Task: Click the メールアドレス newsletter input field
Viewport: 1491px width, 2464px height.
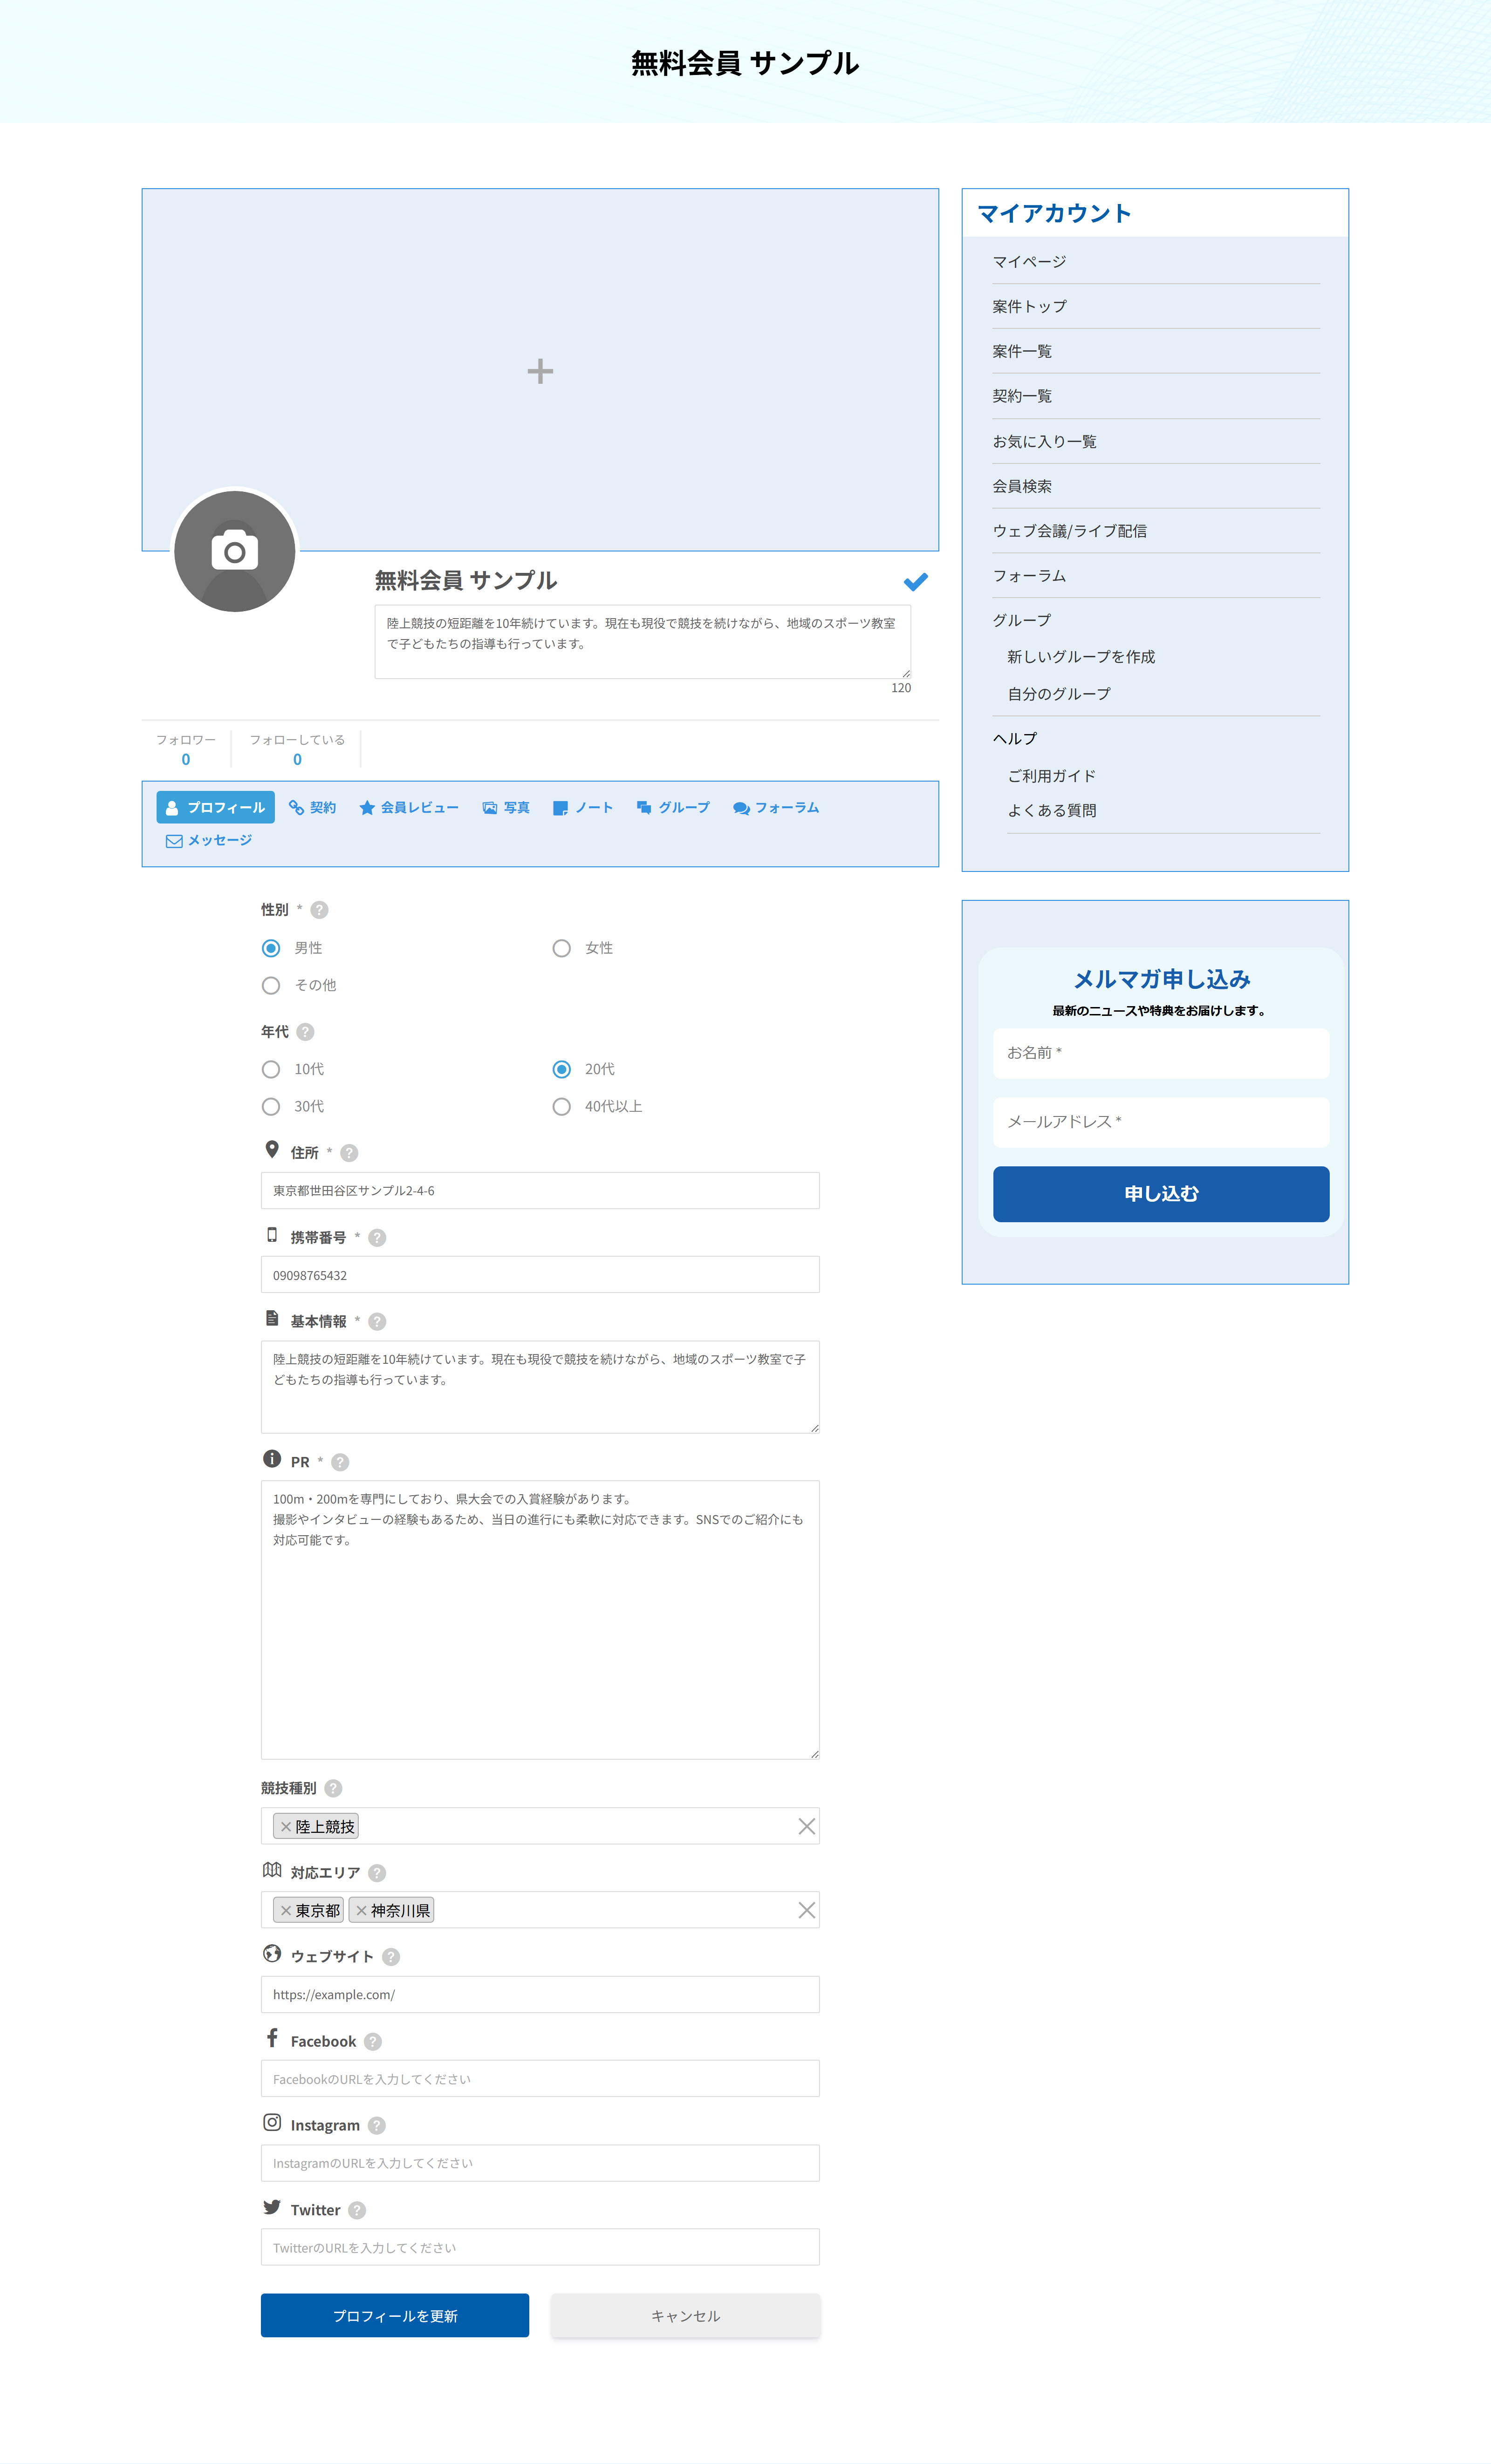Action: 1161,1122
